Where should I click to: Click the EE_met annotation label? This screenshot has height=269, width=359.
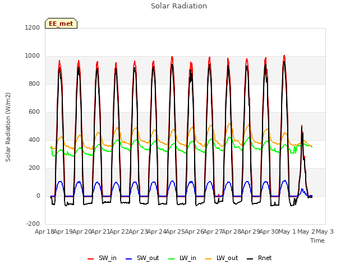tap(61, 24)
